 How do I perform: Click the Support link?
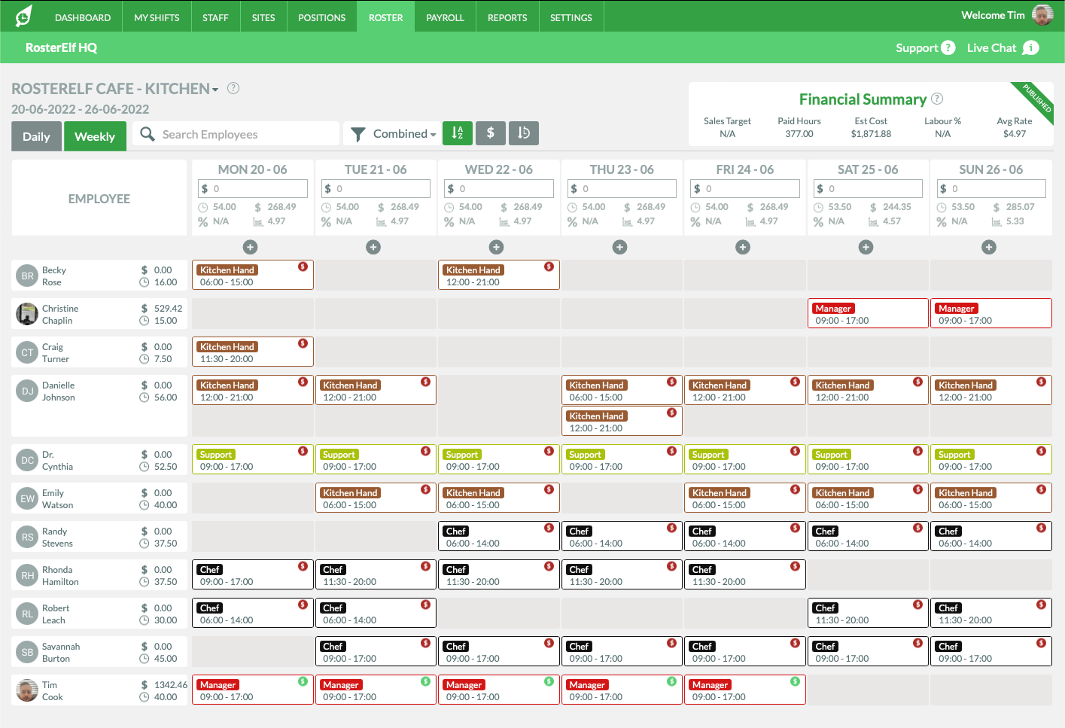917,48
